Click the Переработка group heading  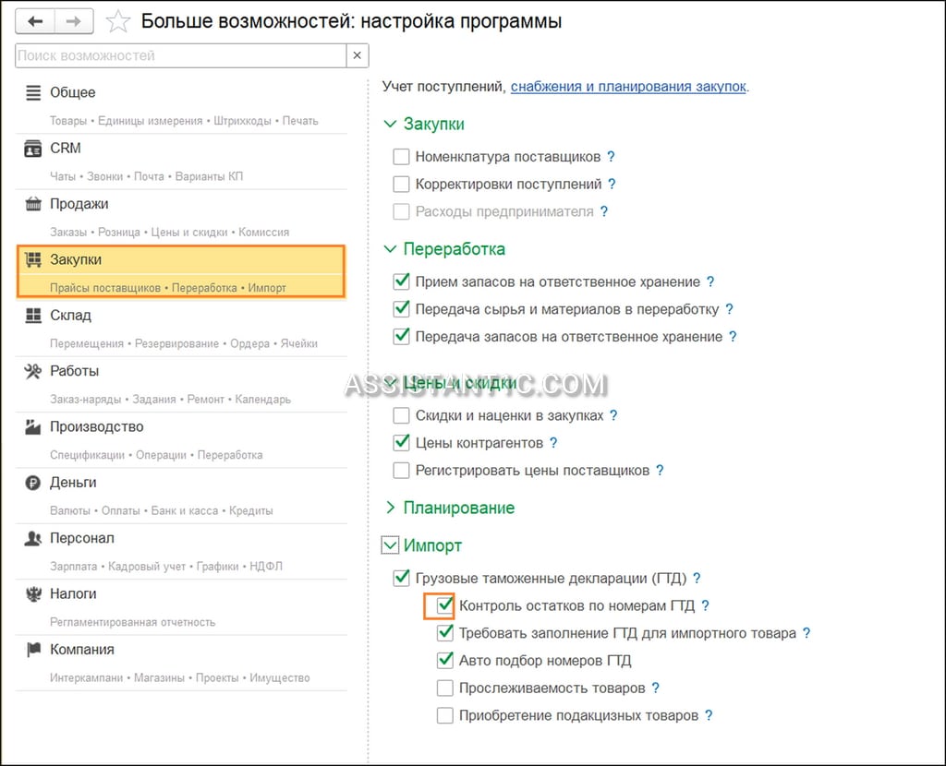(455, 249)
